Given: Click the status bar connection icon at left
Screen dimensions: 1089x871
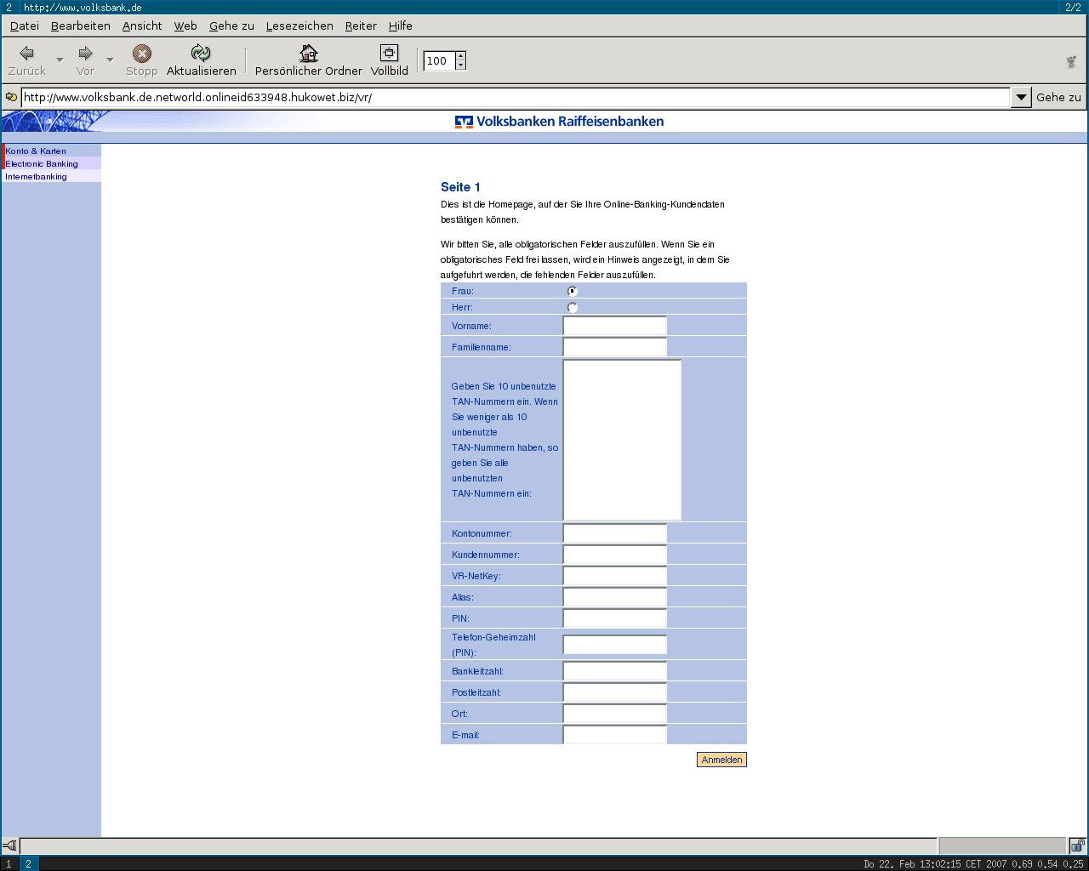Looking at the screenshot, I should pyautogui.click(x=10, y=845).
